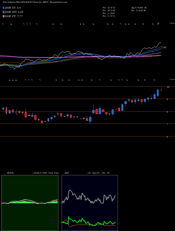Click the MACD histogram chart panel
Screen dimensions: 175x231
click(30, 203)
